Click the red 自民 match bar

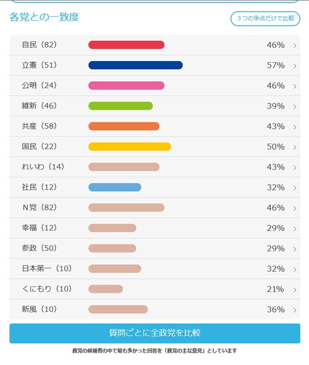click(127, 44)
